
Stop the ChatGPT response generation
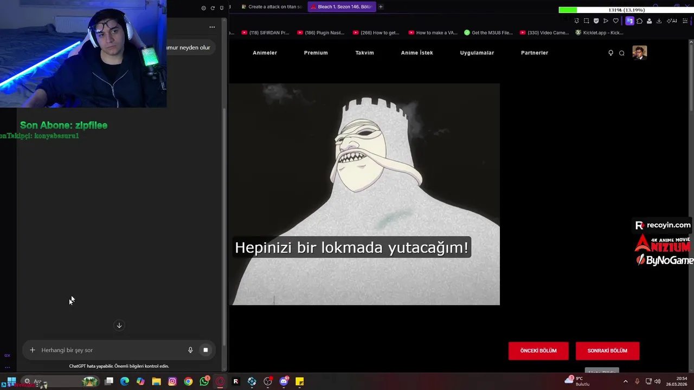point(205,350)
